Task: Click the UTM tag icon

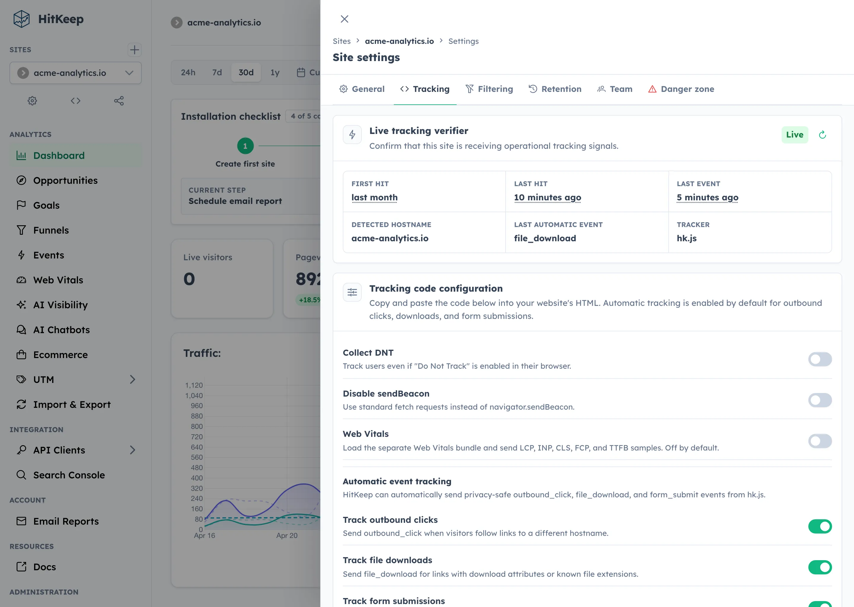Action: pos(21,379)
